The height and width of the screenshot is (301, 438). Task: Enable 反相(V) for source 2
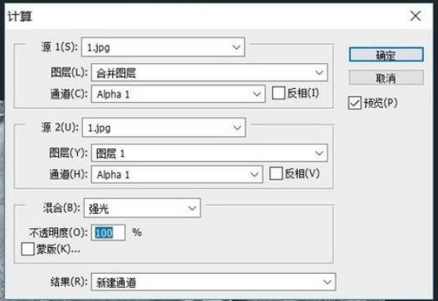coord(276,173)
